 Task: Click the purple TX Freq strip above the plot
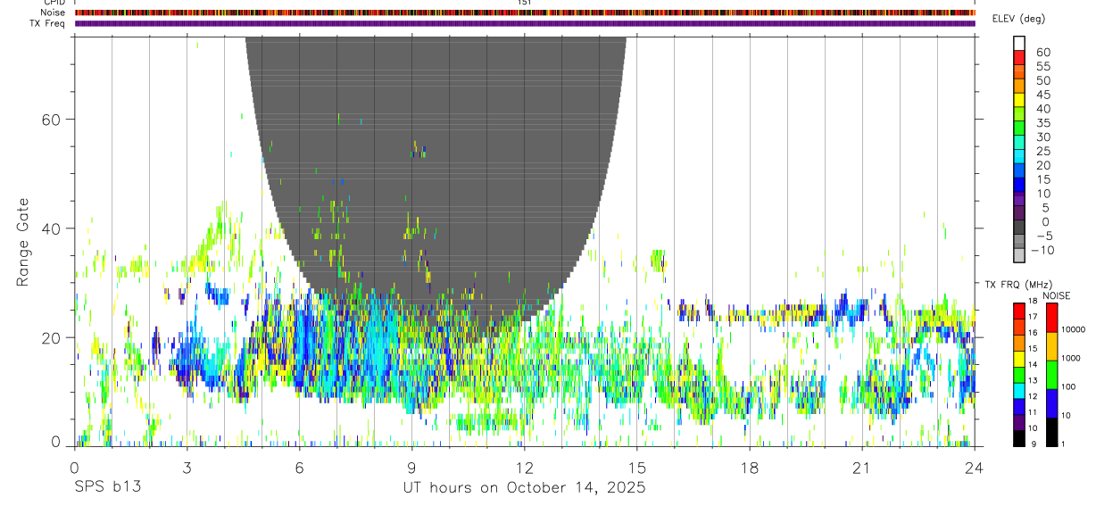(525, 23)
